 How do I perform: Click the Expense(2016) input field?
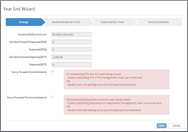pyautogui.click(x=71, y=50)
